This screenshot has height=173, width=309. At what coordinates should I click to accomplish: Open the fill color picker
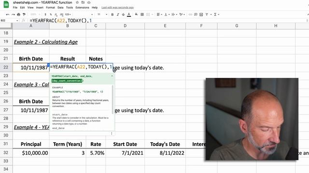136,14
